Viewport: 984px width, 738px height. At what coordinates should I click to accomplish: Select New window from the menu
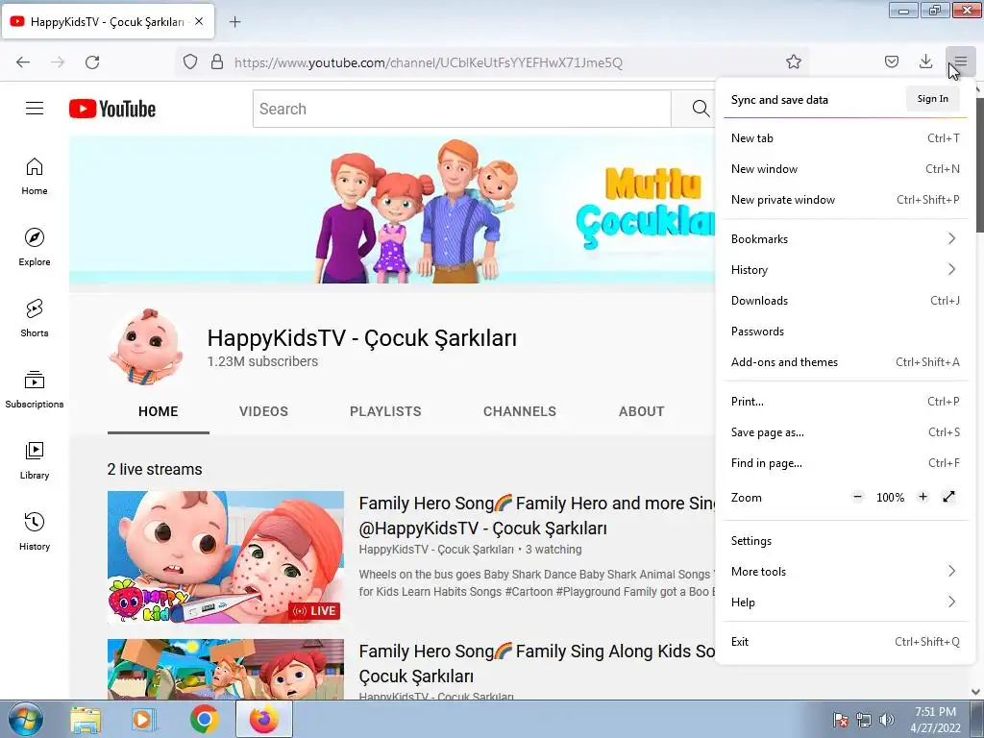click(x=845, y=169)
